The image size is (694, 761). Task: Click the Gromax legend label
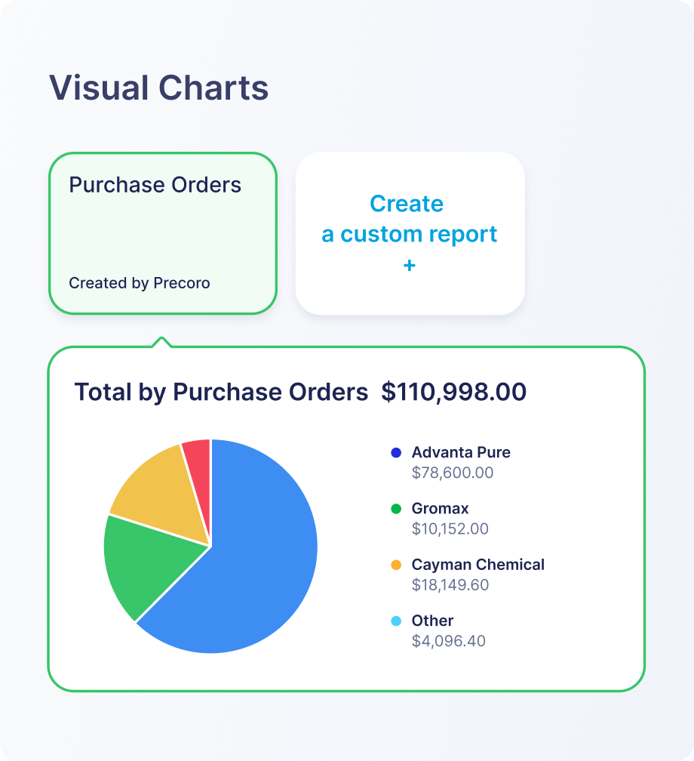tap(440, 509)
